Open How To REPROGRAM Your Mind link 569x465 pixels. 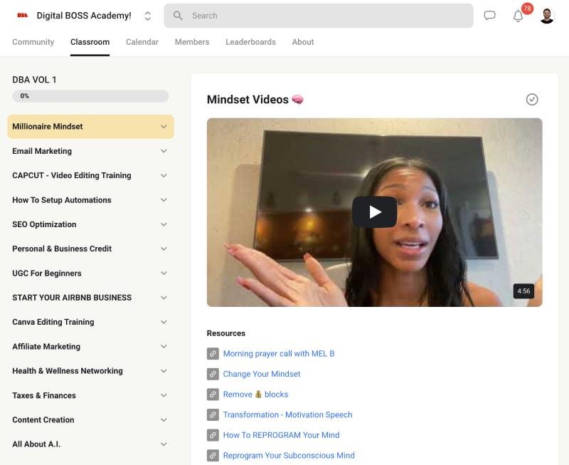point(281,435)
